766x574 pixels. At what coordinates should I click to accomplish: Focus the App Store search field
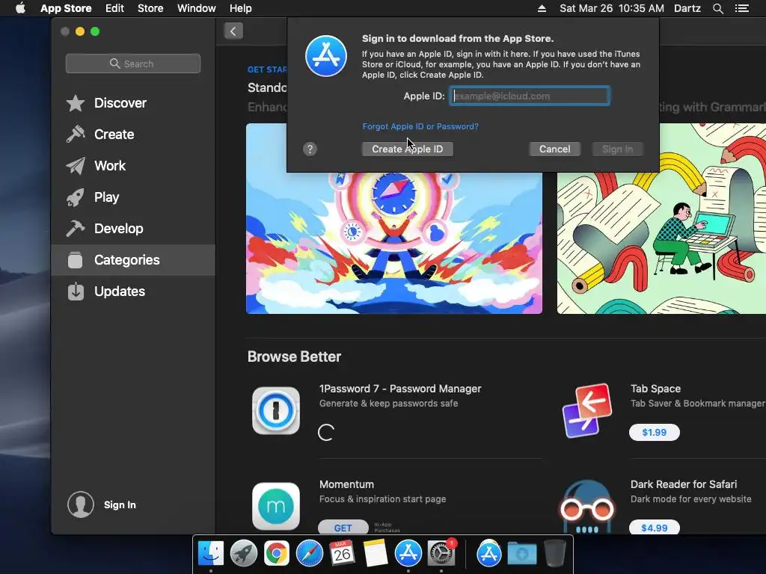133,64
